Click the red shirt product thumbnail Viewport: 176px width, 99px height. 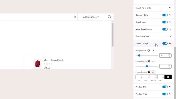click(38, 64)
